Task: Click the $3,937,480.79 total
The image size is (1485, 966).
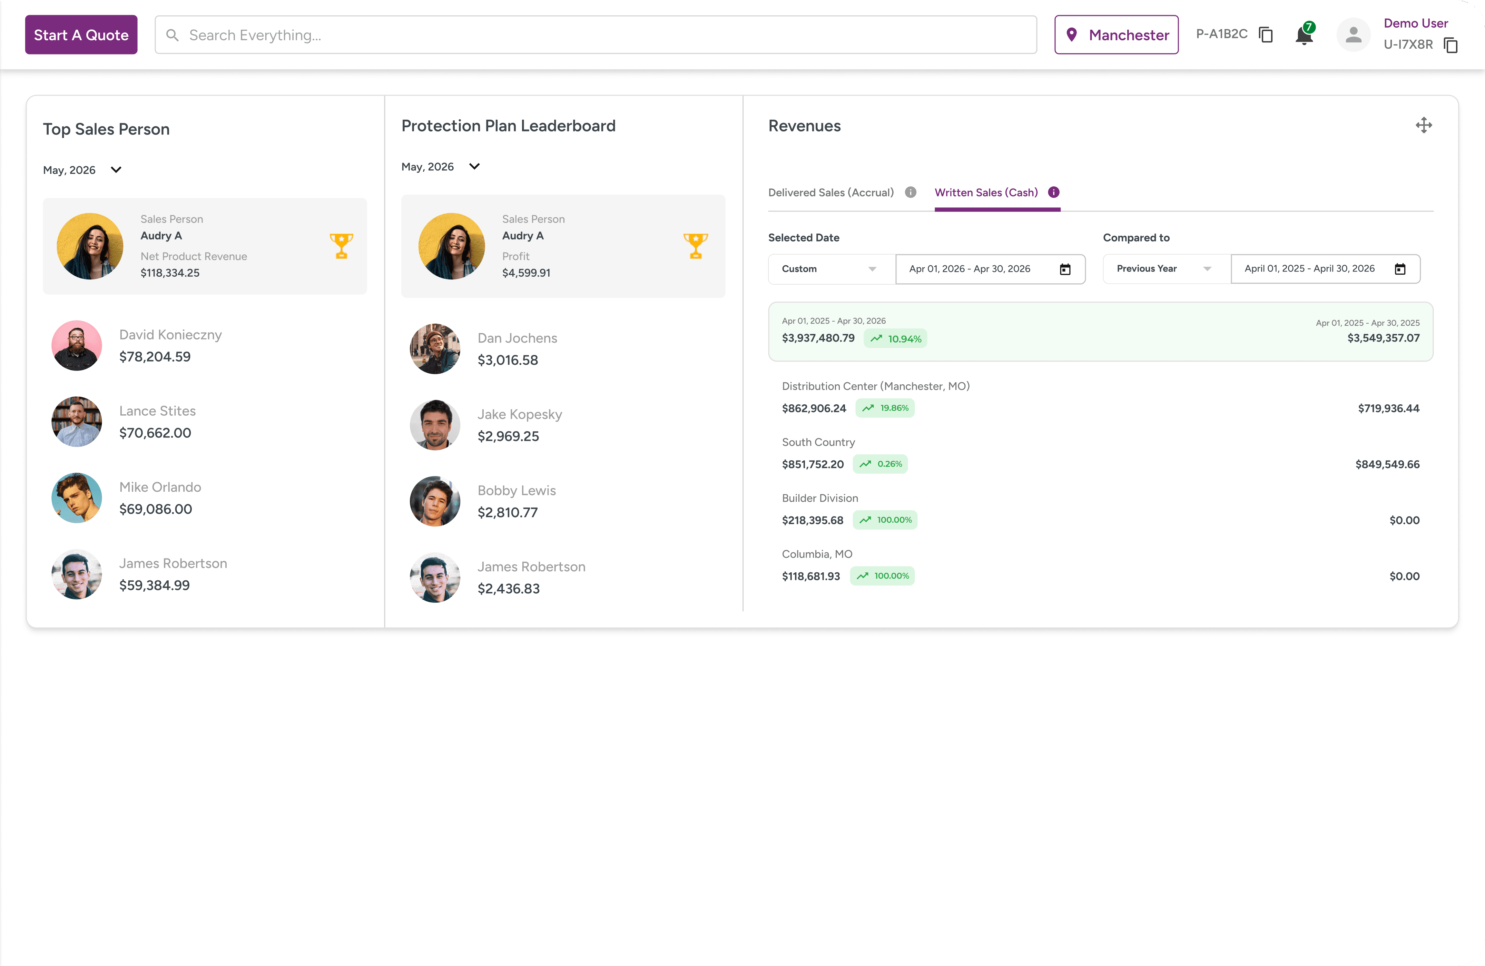Action: point(818,338)
